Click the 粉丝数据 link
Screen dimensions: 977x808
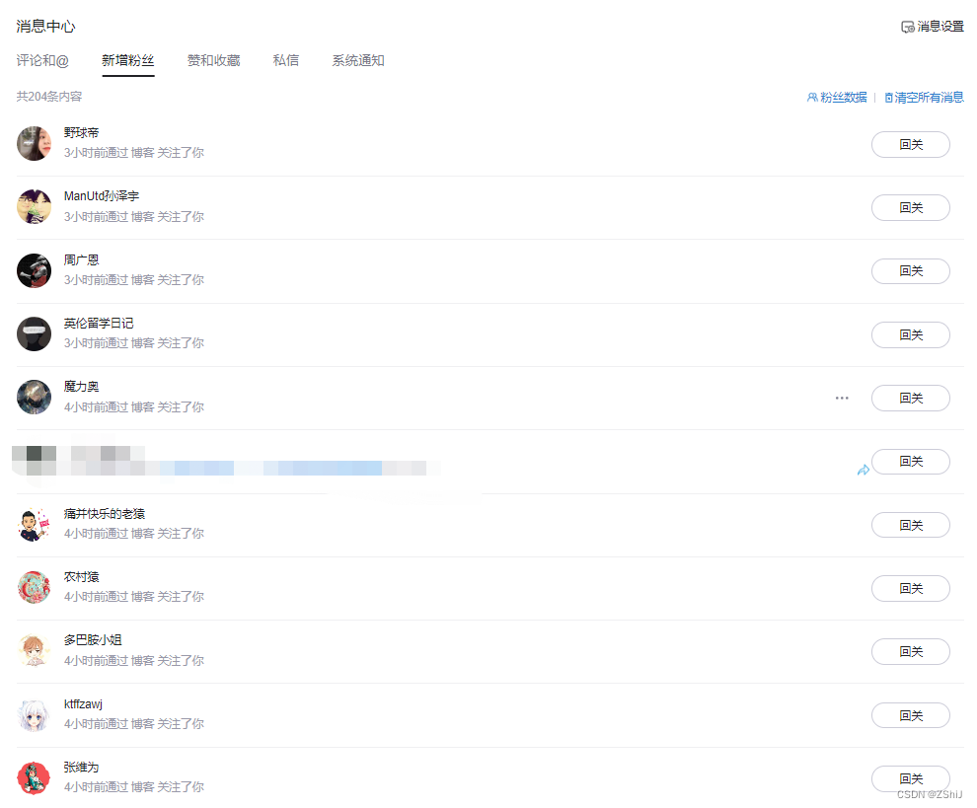coord(837,98)
